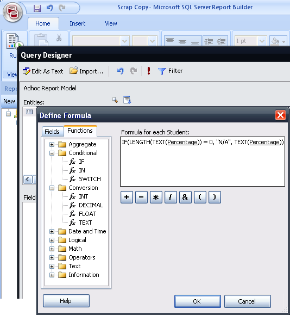Screen dimensions: 290x315
Task: Expand the Text functions folder
Action: (52, 266)
